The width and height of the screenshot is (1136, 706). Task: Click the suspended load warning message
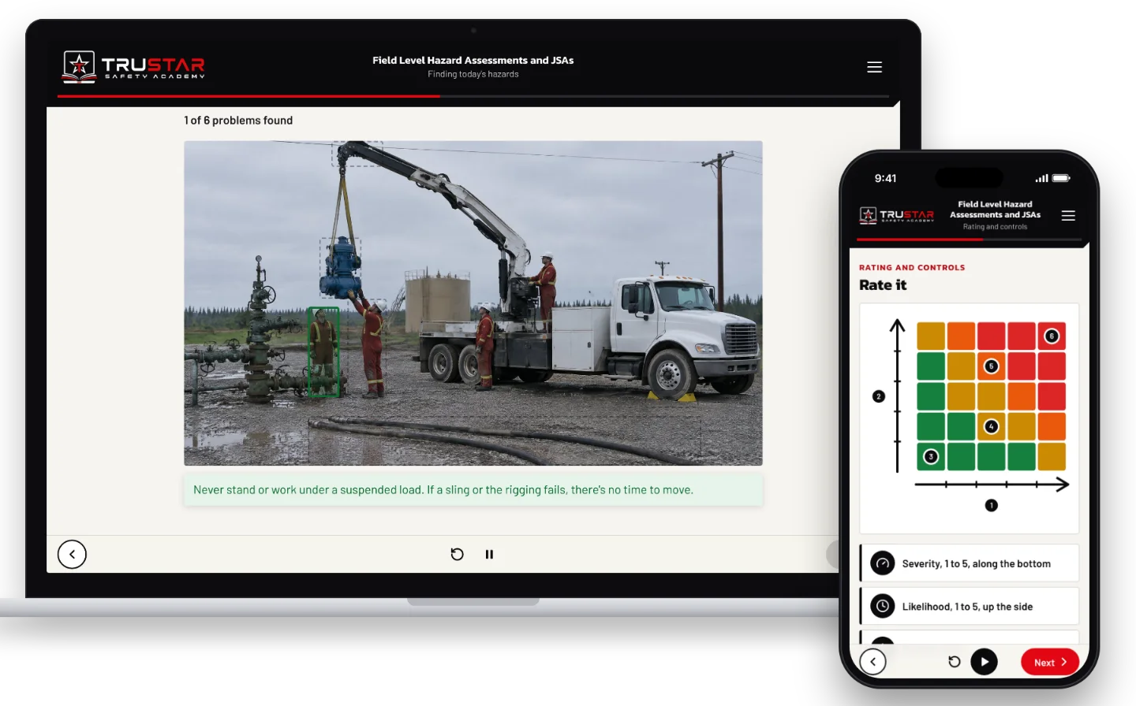click(x=473, y=489)
